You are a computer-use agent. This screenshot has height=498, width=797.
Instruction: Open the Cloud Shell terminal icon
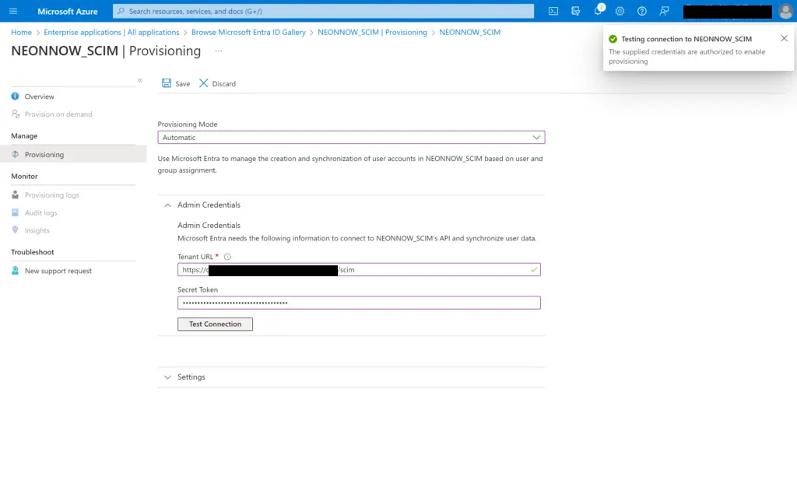pyautogui.click(x=553, y=11)
